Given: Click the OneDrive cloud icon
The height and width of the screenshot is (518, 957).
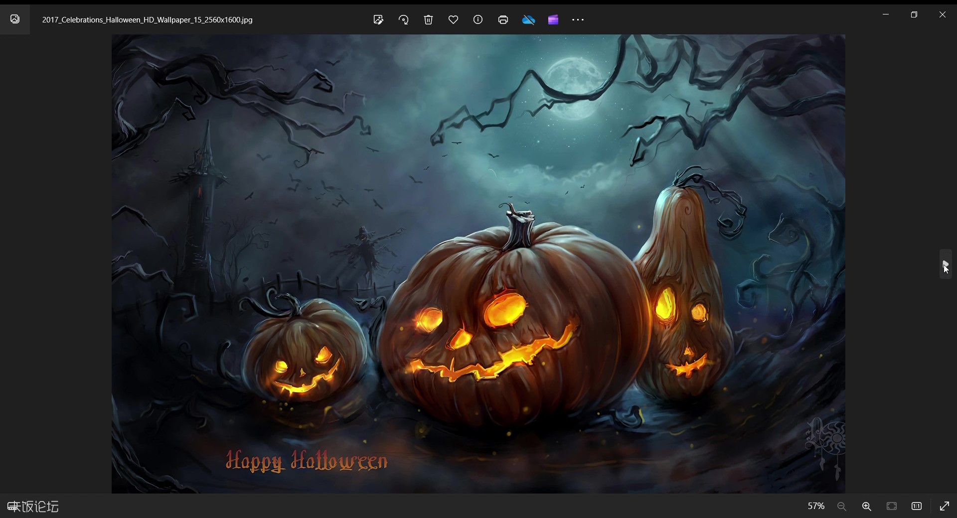Looking at the screenshot, I should [528, 20].
